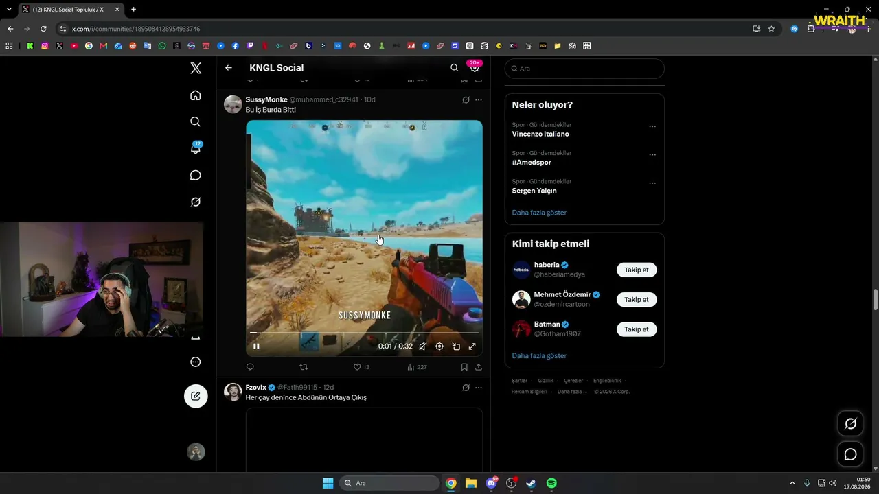Image resolution: width=879 pixels, height=494 pixels.
Task: Follow haberia with Takip et
Action: point(637,270)
